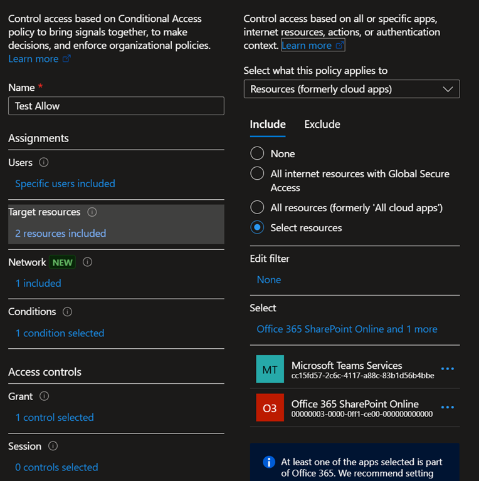Viewport: 479px width, 481px height.
Task: Open the Specific users included link
Action: (x=65, y=184)
